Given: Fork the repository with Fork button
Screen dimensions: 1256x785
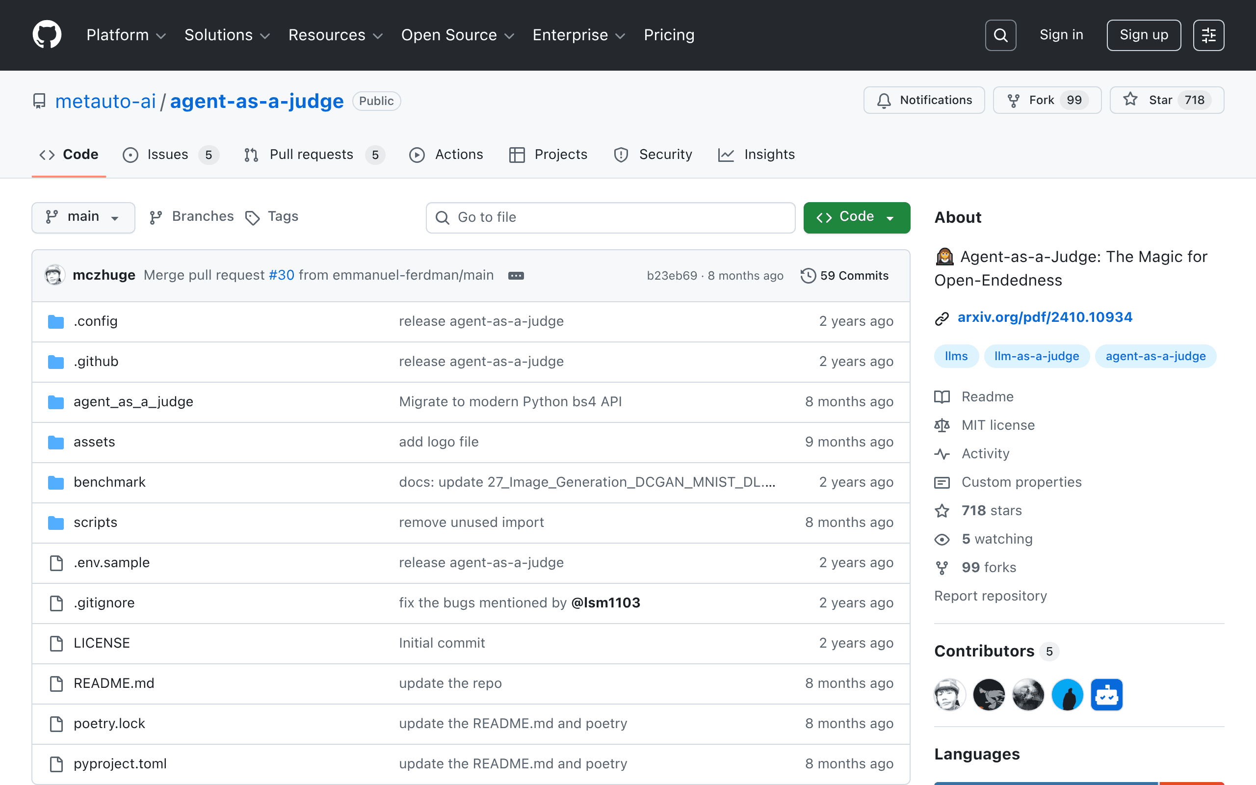Looking at the screenshot, I should tap(1047, 100).
